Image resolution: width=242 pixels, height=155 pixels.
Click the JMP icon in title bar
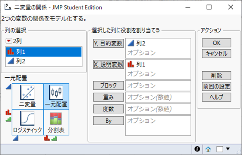pos(8,7)
